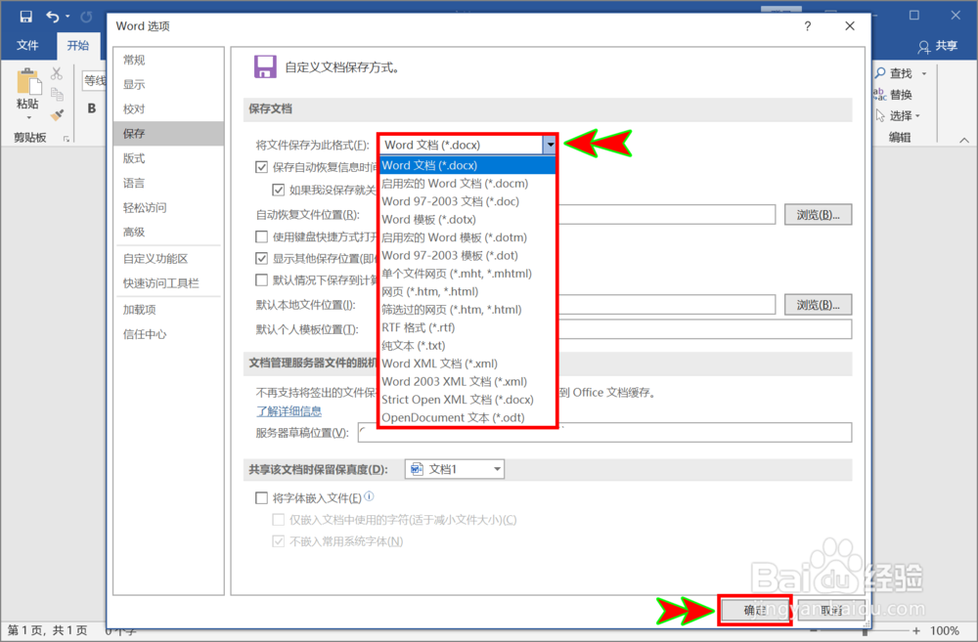
Task: Toggle keep last autosaved version checkbox
Action: coord(278,190)
